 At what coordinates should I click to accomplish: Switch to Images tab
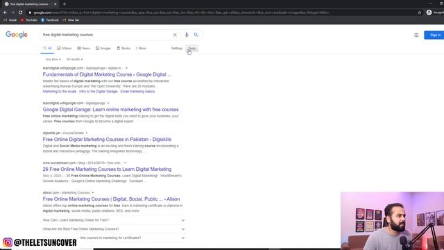[103, 49]
